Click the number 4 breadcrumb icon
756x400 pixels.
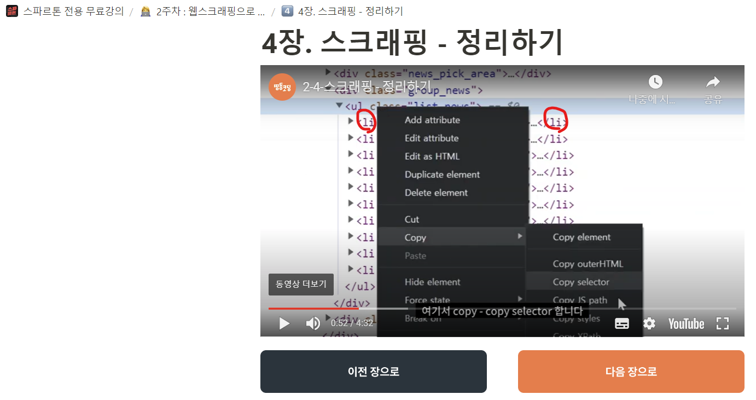[287, 11]
